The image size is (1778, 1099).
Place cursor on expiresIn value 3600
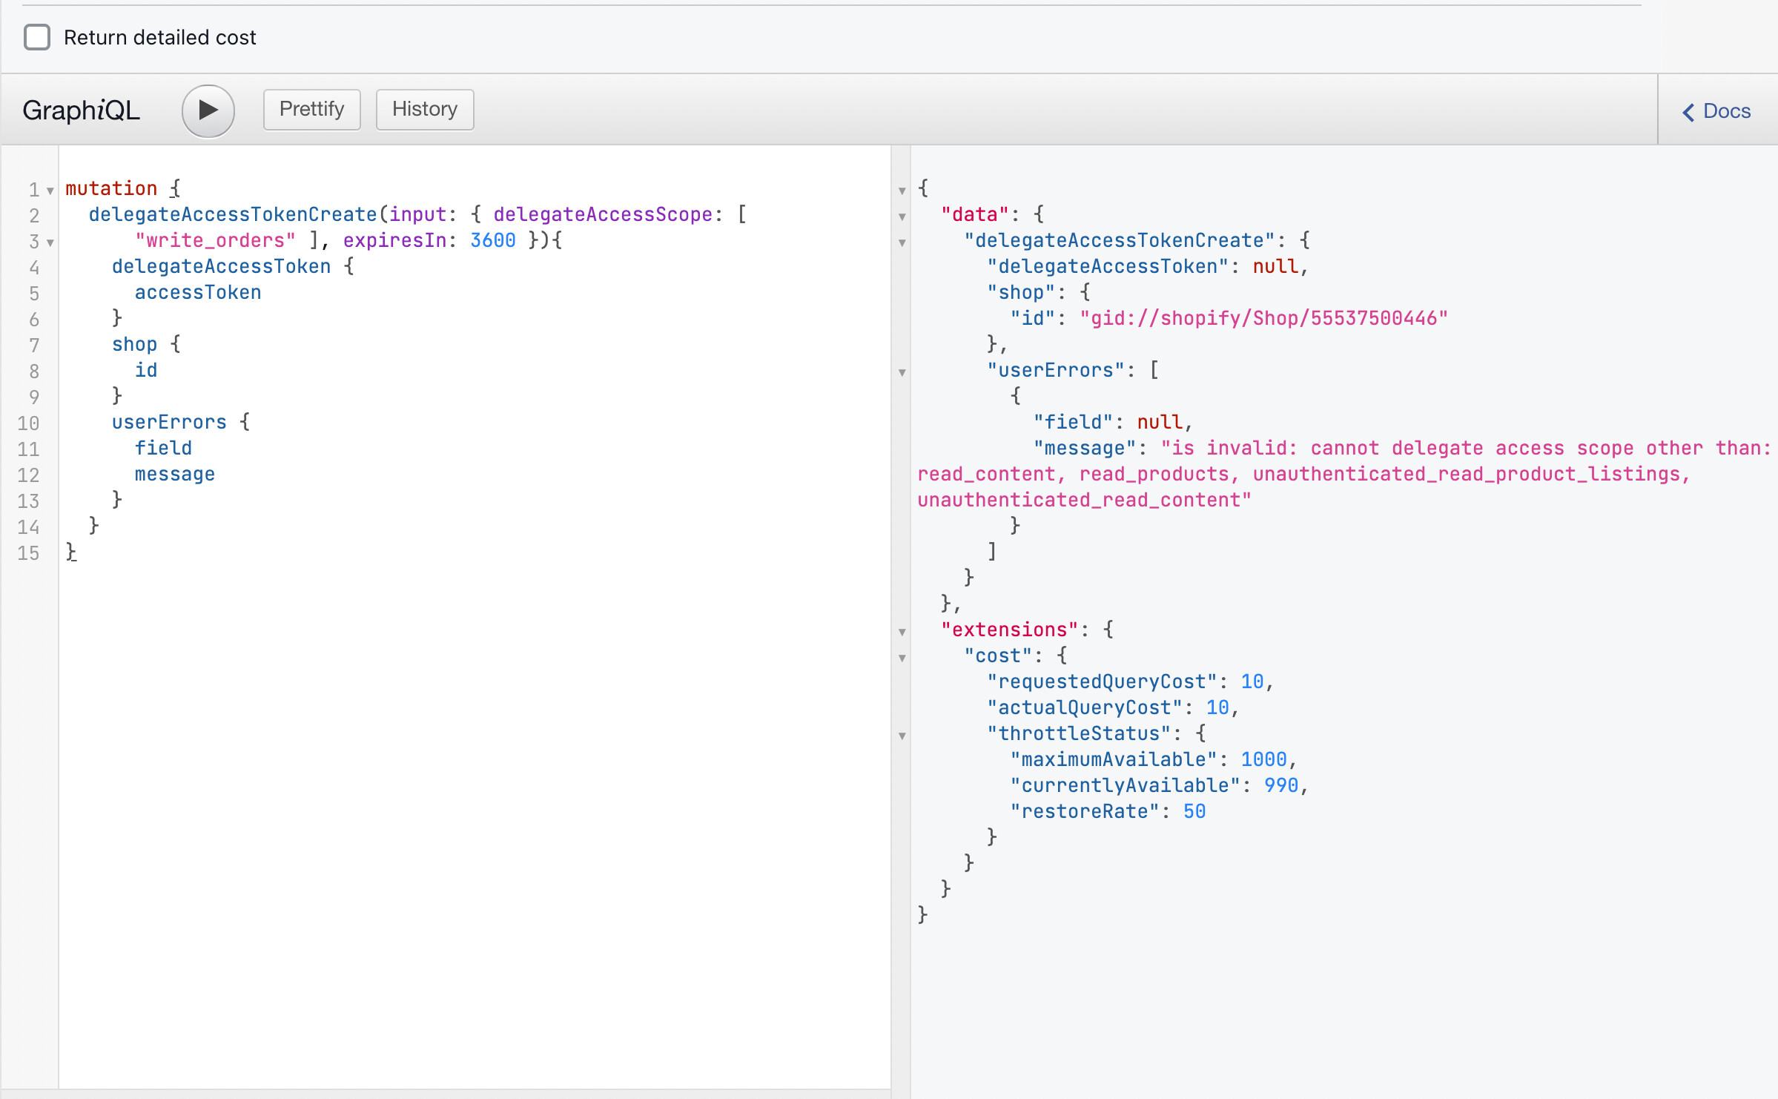[492, 240]
